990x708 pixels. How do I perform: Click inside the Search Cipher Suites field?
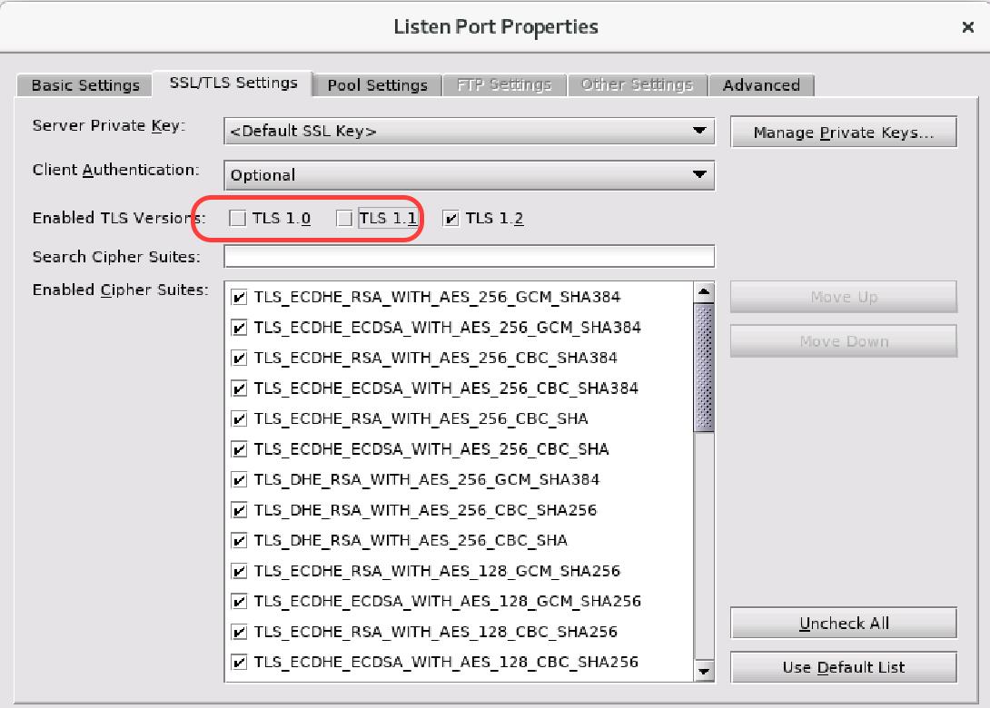469,257
